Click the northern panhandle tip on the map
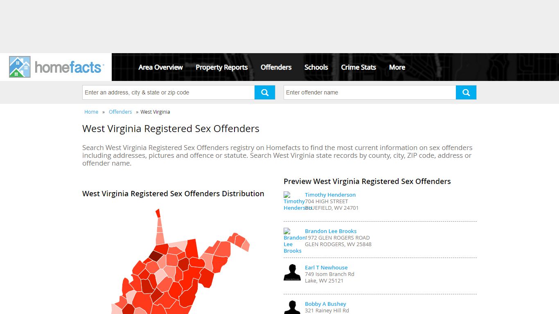Image resolution: width=559 pixels, height=314 pixels. click(x=158, y=213)
